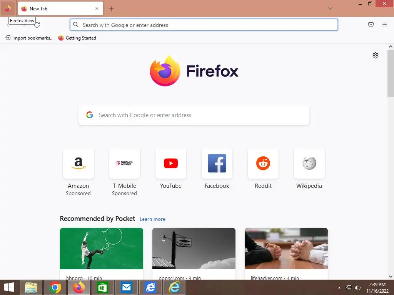Open Firefox View in the tab bar

[x=8, y=8]
